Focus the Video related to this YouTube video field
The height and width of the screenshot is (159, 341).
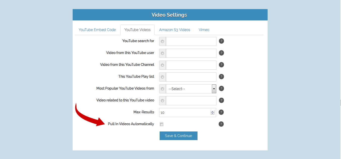pyautogui.click(x=191, y=101)
